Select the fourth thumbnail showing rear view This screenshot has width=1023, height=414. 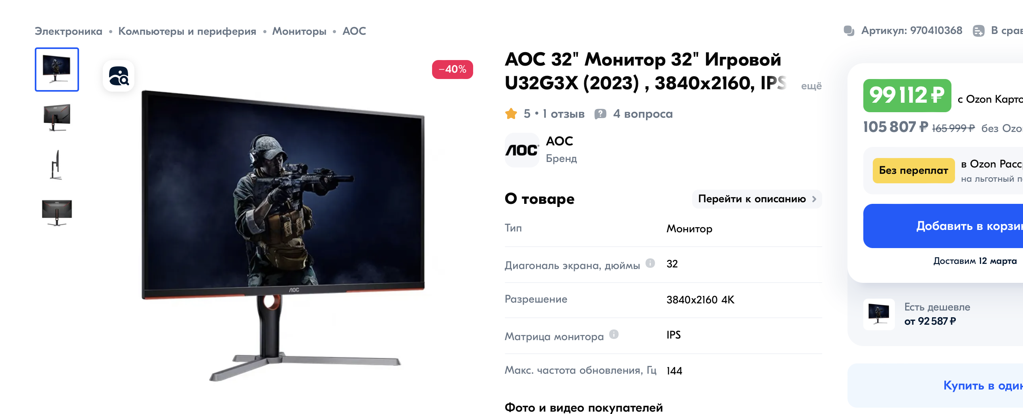pos(57,213)
